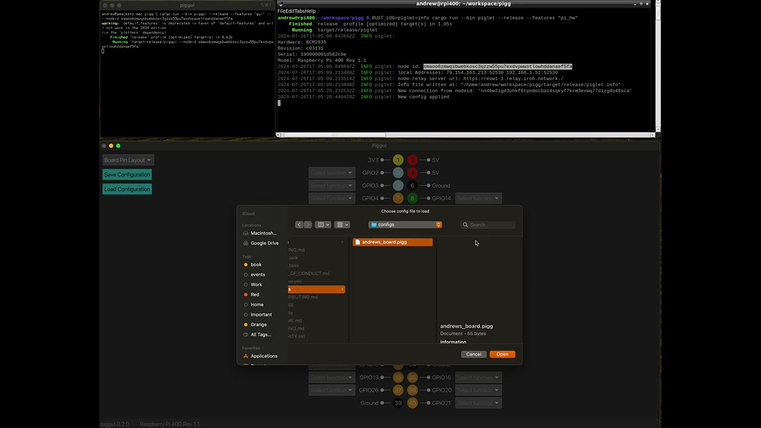
Task: Open Select function dropdown for GPIO16
Action: click(x=478, y=377)
